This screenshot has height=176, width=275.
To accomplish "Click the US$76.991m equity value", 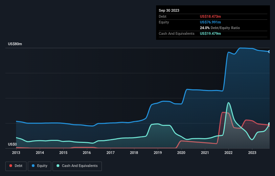I will coord(210,22).
